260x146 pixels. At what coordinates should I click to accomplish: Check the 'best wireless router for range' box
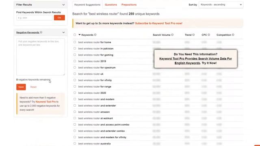75,86
